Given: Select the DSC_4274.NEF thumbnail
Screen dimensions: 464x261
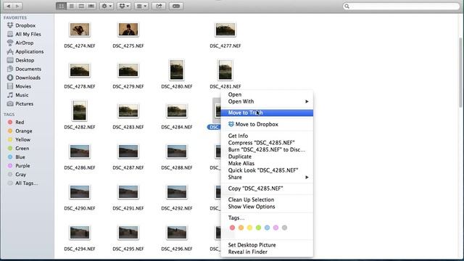Looking at the screenshot, I should click(80, 30).
